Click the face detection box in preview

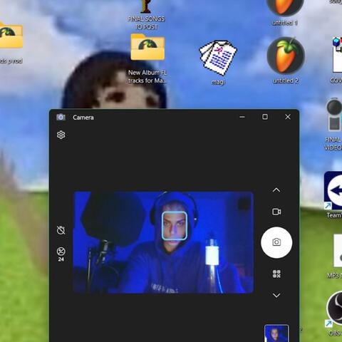pos(175,226)
